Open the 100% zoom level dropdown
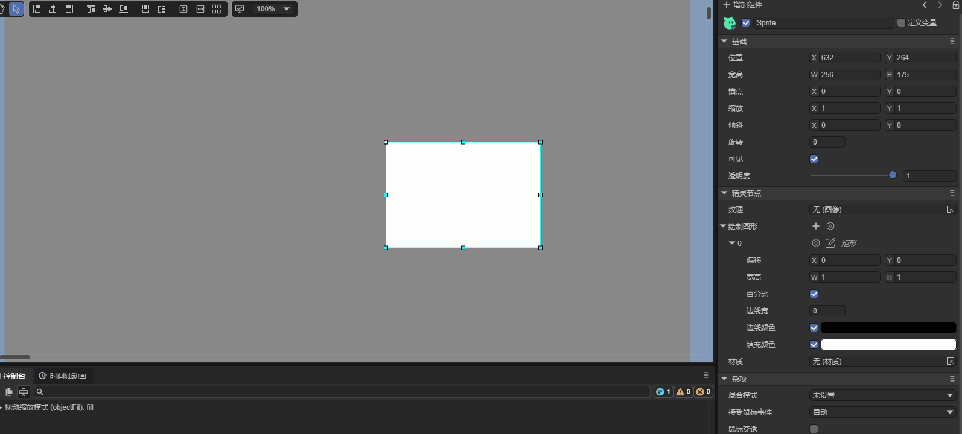 coord(273,9)
